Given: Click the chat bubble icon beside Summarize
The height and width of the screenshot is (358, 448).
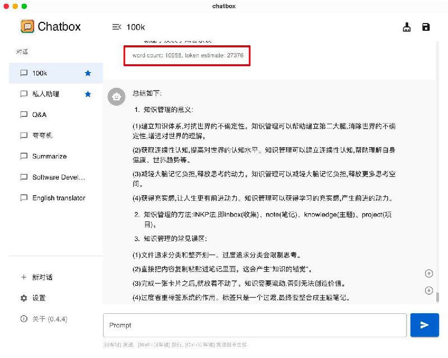Looking at the screenshot, I should (23, 156).
